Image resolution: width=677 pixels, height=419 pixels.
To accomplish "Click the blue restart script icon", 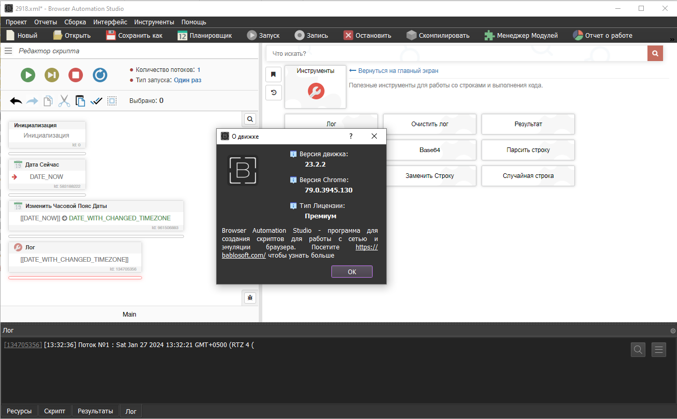I will coord(100,75).
